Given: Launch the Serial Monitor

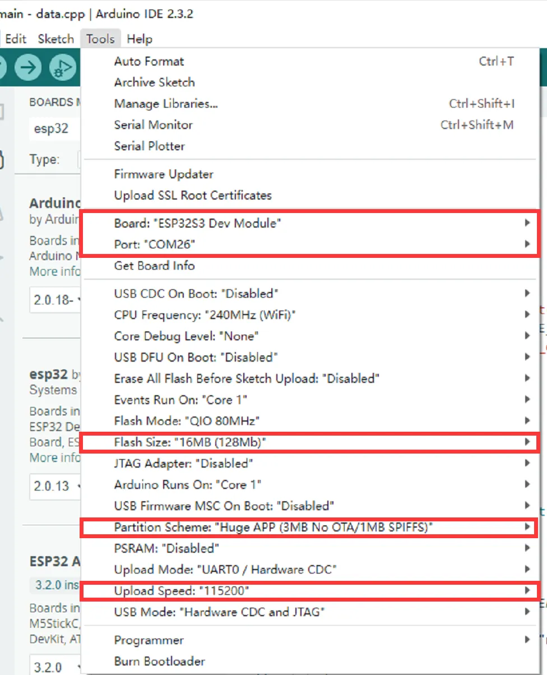Looking at the screenshot, I should coord(310,125).
